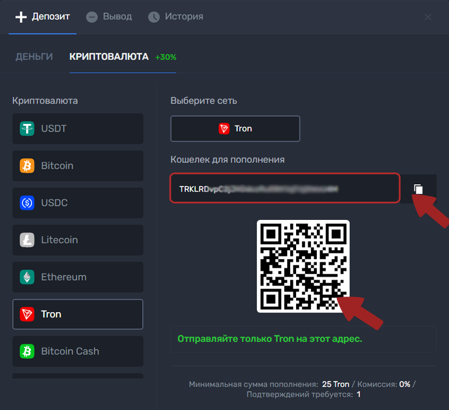Choose Litecoin cryptocurrency
Image resolution: width=449 pixels, height=410 pixels.
[x=78, y=240]
